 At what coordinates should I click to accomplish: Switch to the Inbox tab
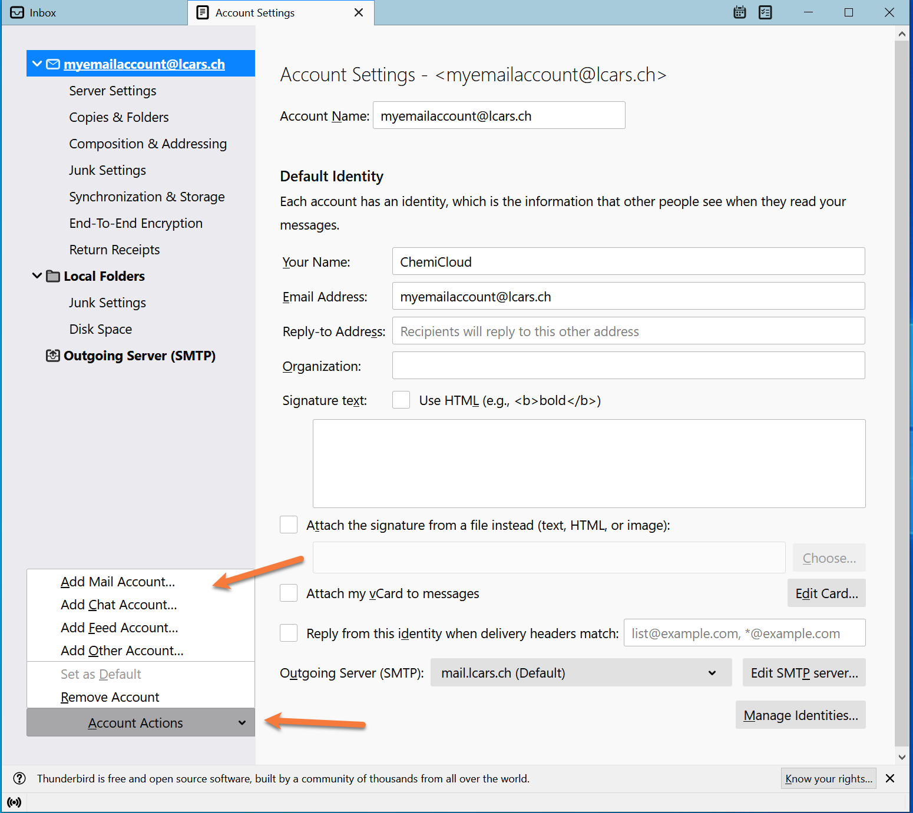click(94, 12)
